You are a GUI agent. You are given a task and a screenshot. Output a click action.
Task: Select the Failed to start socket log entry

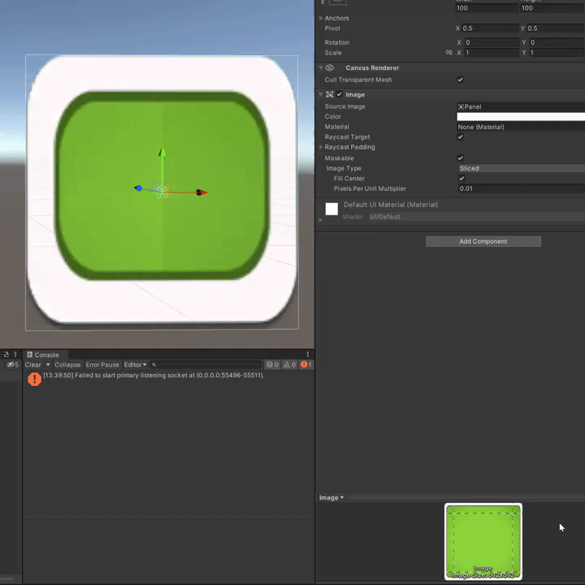168,379
